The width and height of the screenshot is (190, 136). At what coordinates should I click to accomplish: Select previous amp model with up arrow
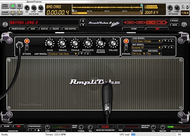(x=88, y=54)
